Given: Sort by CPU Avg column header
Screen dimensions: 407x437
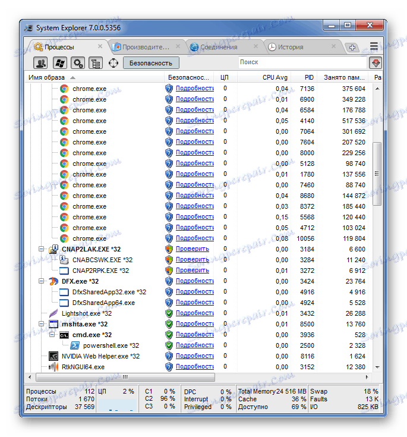Looking at the screenshot, I should pos(264,77).
